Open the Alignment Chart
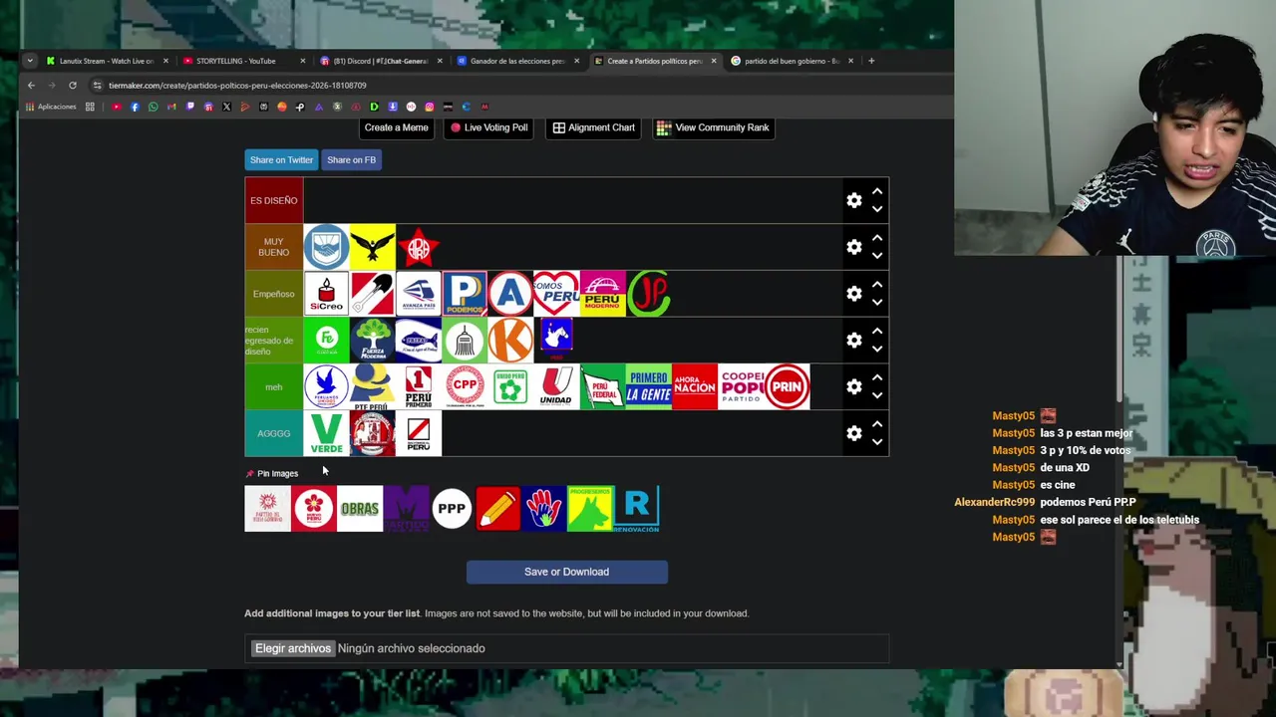Screen dimensions: 1276x717 pyautogui.click(x=593, y=127)
